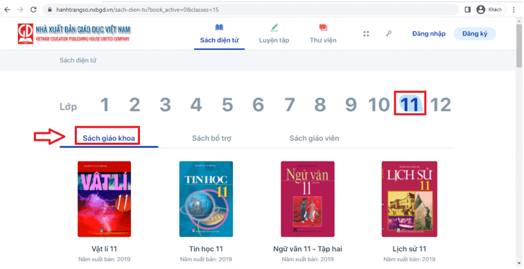This screenshot has height=269, width=524.
Task: Click the scrollbar down arrow
Action: coord(519,264)
